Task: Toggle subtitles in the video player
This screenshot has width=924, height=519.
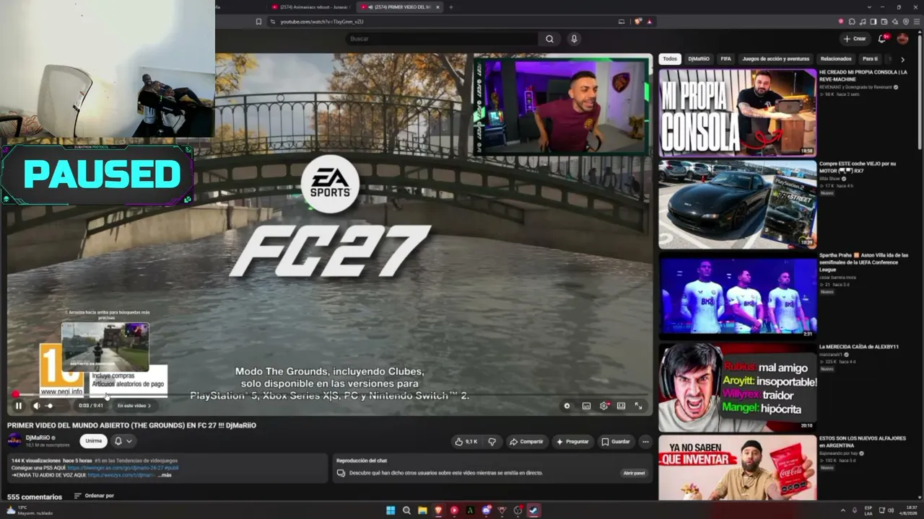Action: 586,406
